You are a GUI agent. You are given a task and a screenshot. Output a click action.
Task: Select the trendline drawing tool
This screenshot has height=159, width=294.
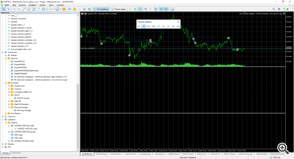[24, 9]
